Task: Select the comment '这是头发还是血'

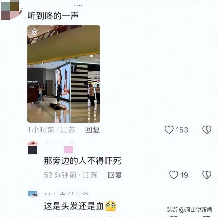Action: [x=74, y=206]
